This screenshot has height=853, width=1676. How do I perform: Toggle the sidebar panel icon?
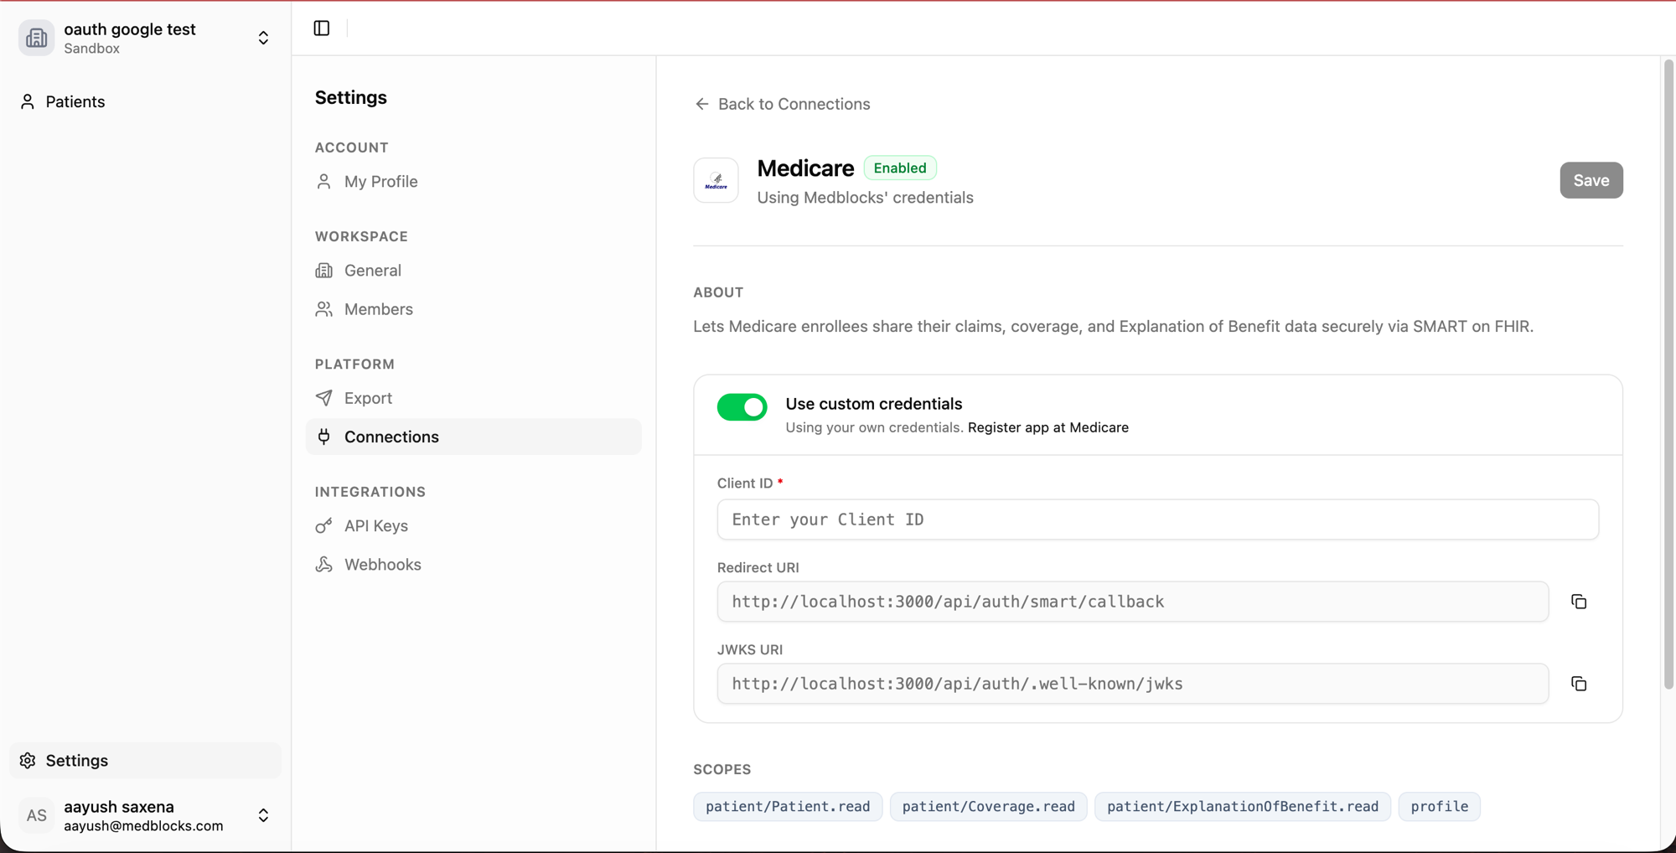322,28
